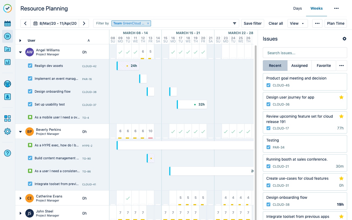Open the four-square apps sidebar icon
352x220 pixels.
(x=8, y=118)
